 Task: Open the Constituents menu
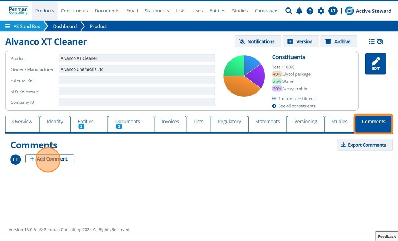tap(74, 11)
